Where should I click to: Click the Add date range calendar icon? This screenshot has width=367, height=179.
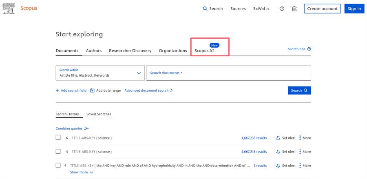pyautogui.click(x=92, y=91)
